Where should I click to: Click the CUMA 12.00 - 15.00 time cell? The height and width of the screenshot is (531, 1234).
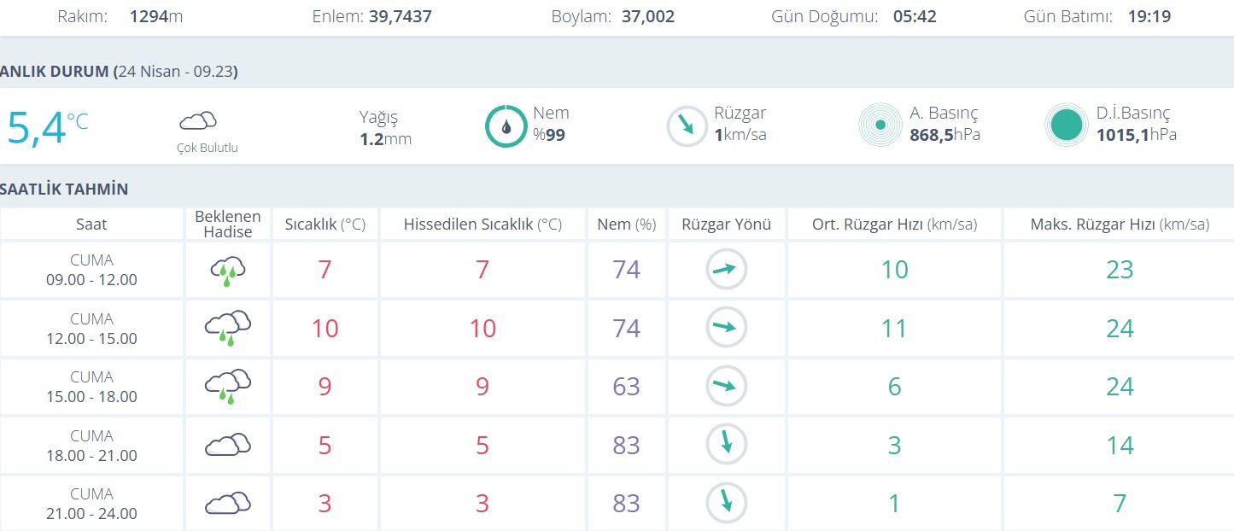point(91,329)
